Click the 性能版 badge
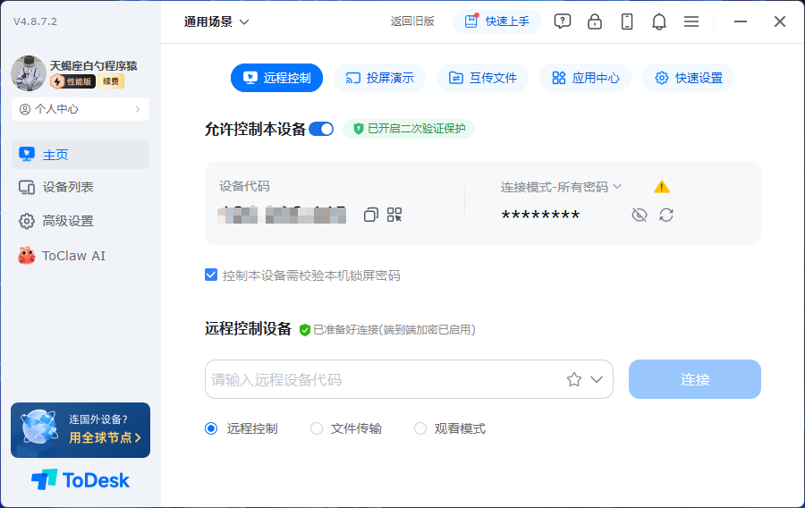 tap(73, 81)
